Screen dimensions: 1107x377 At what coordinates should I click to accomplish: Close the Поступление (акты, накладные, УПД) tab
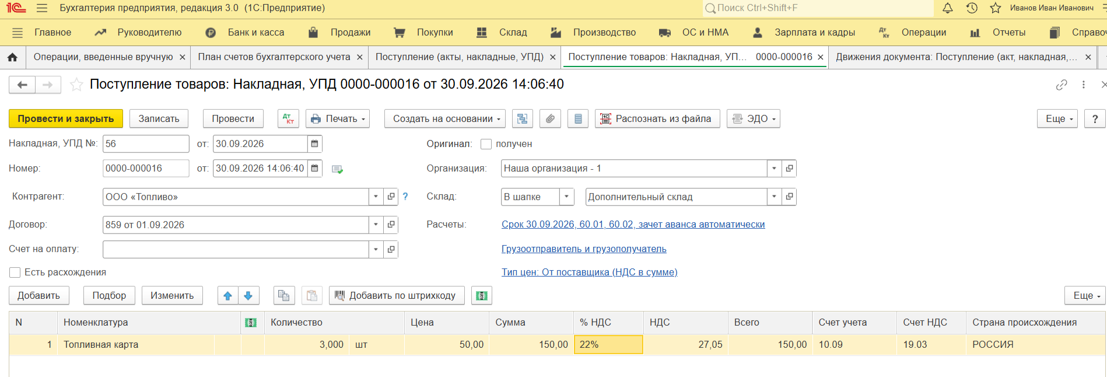(553, 57)
